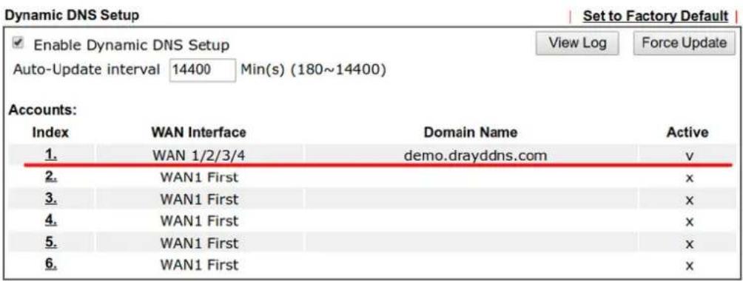Click the inactive 'x' mark in row 3

[x=690, y=200]
